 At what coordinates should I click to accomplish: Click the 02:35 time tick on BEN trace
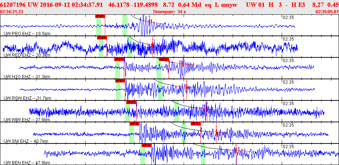click(x=288, y=147)
